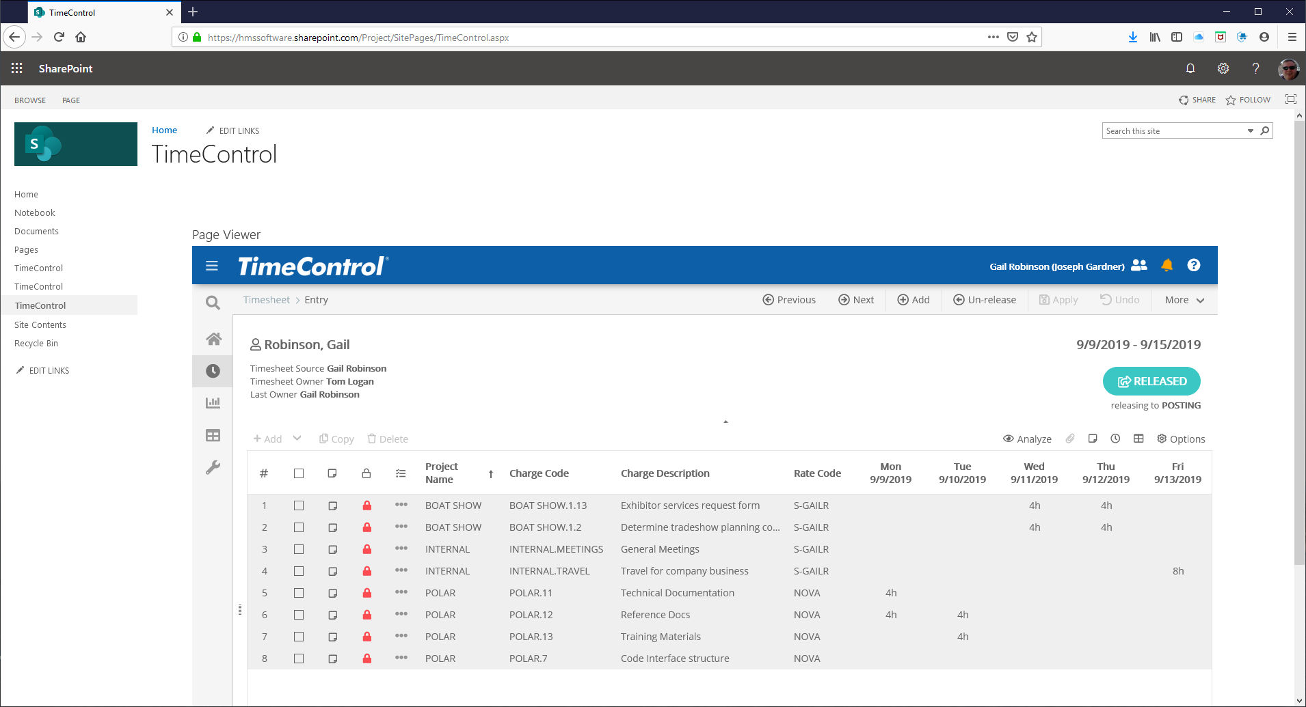Expand the Add dropdown arrow above grid

(297, 438)
